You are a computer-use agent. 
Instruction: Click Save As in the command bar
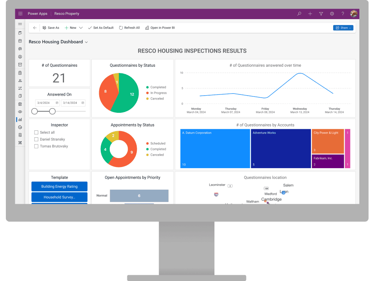click(51, 28)
